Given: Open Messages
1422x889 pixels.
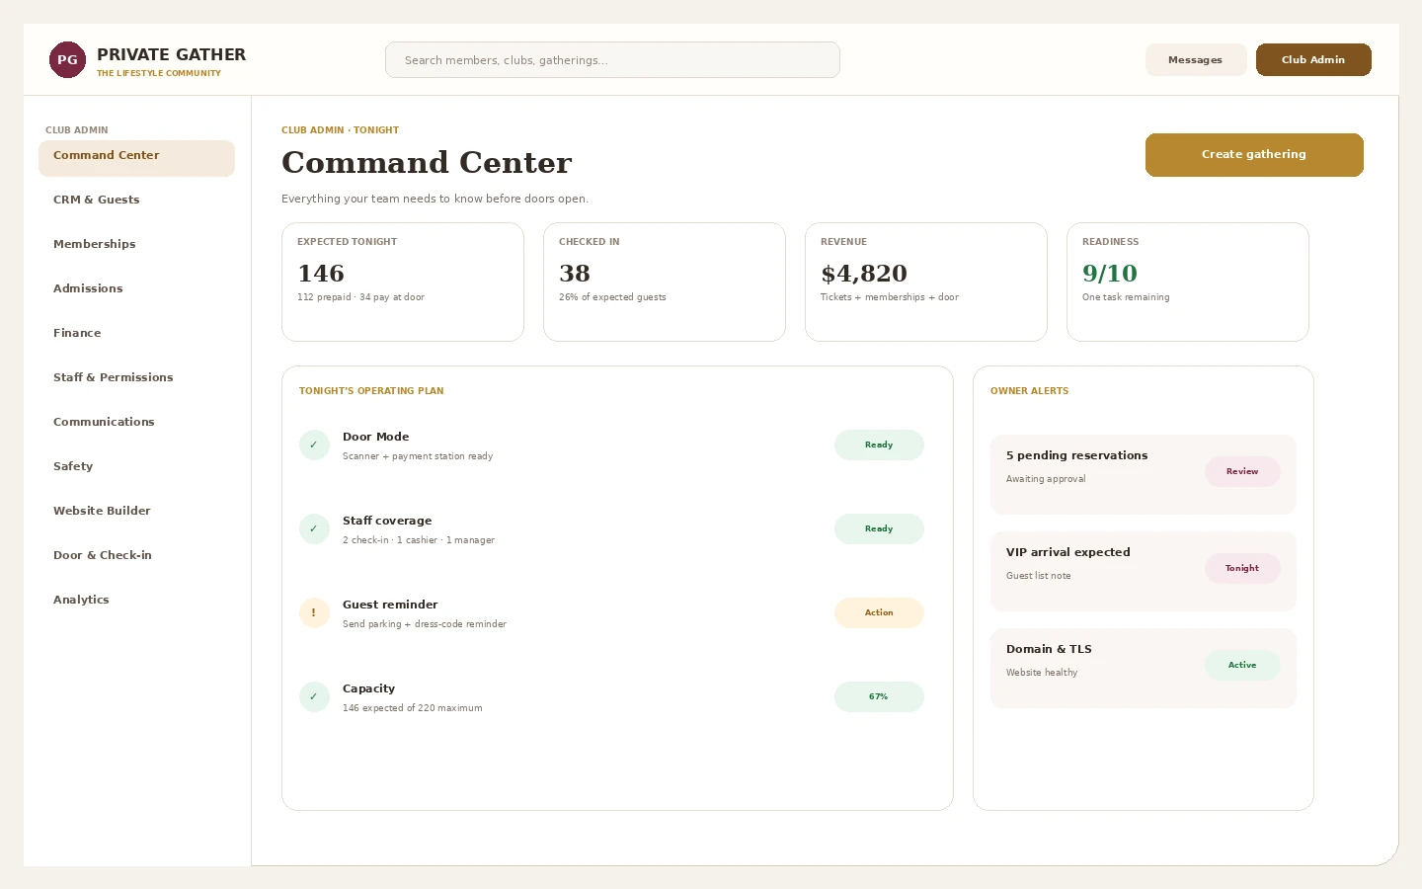Looking at the screenshot, I should pyautogui.click(x=1195, y=60).
